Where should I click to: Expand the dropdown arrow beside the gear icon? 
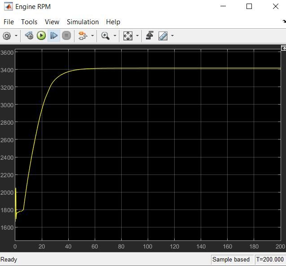point(16,36)
